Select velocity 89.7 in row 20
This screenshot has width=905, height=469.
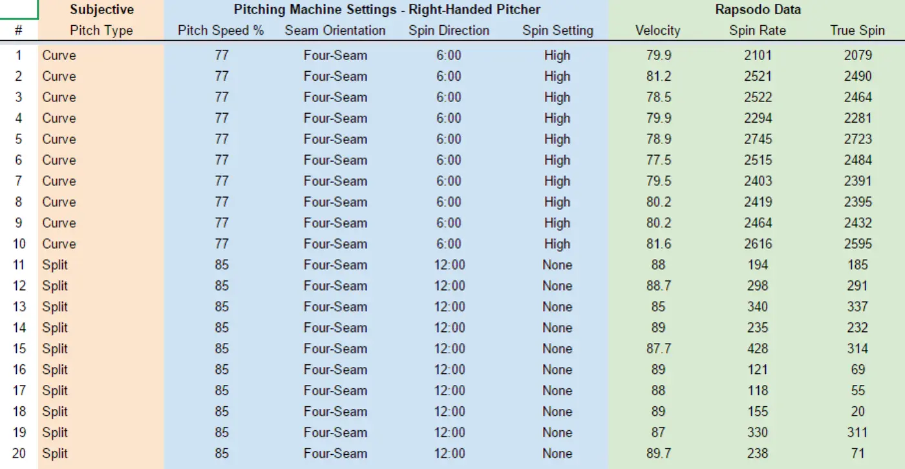point(658,453)
